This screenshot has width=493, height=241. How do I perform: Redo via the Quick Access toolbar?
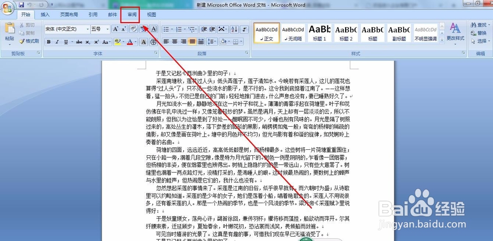coord(41,5)
